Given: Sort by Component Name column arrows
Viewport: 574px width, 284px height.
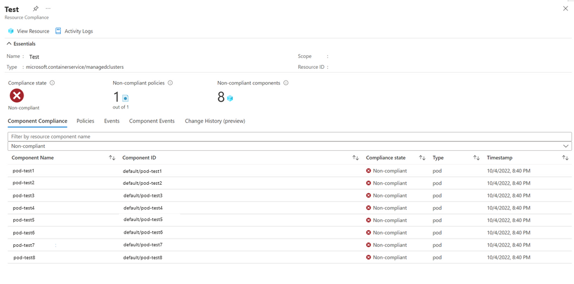Looking at the screenshot, I should tap(112, 158).
